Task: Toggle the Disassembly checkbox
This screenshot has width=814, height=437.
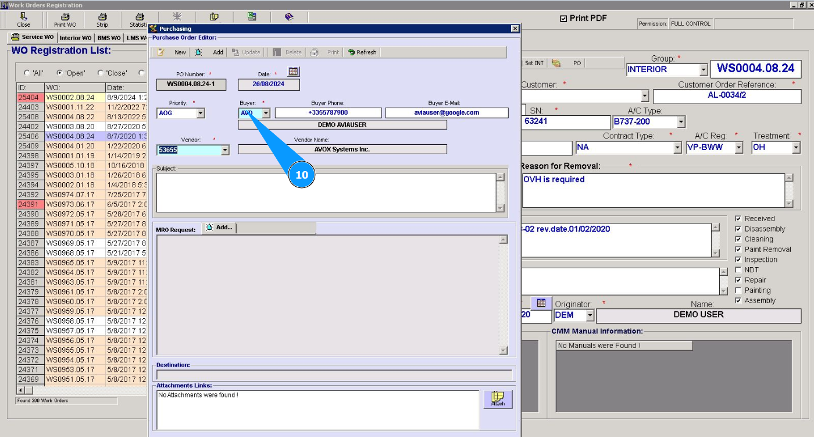Action: click(x=738, y=229)
